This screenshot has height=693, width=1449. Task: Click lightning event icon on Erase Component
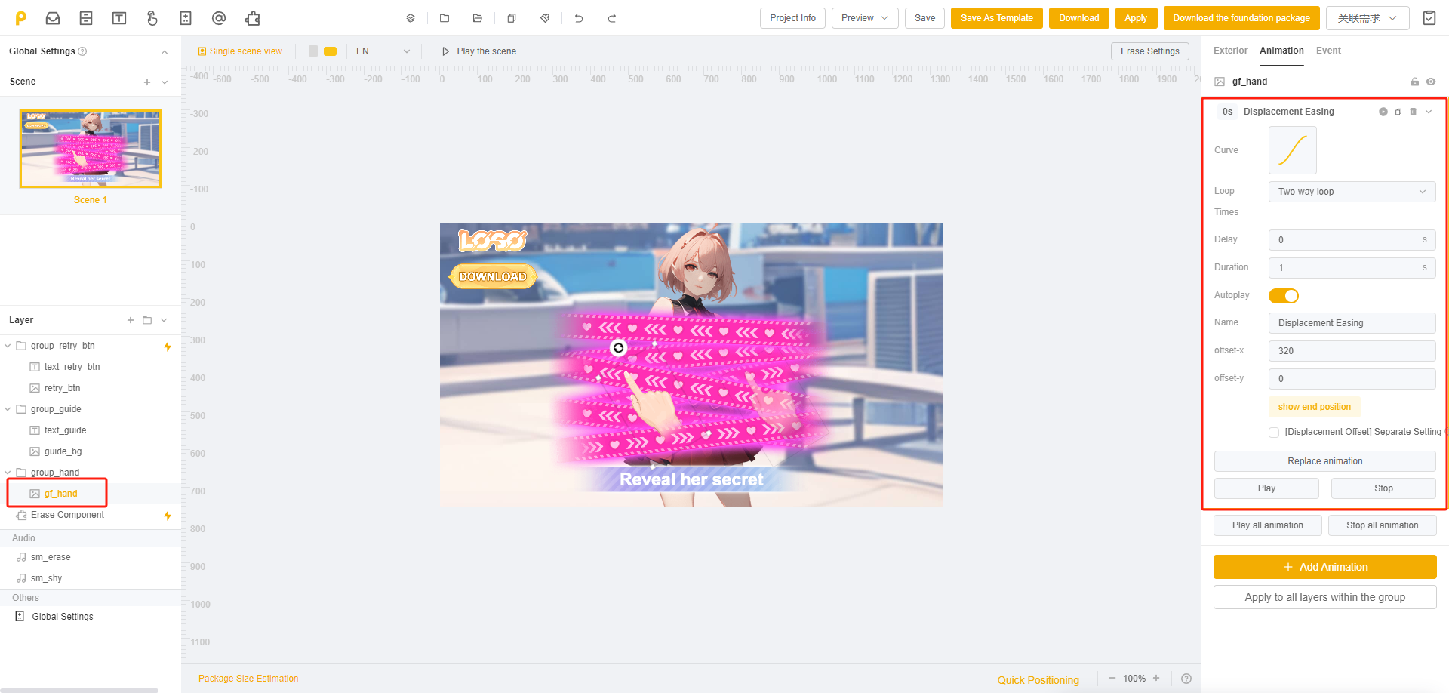pos(168,516)
